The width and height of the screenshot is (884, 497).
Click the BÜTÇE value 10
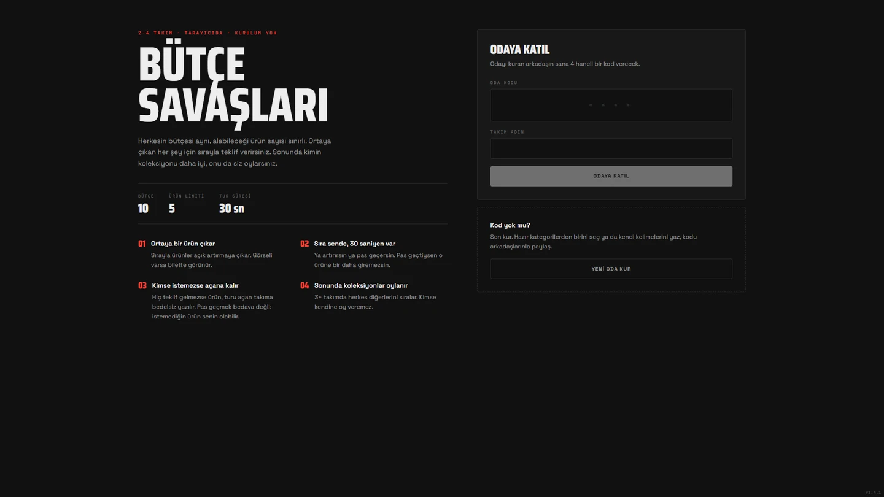(x=143, y=209)
